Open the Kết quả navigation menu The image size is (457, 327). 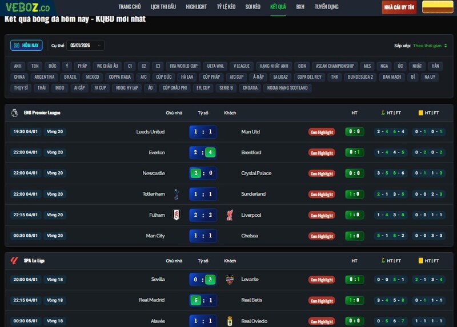pos(278,7)
